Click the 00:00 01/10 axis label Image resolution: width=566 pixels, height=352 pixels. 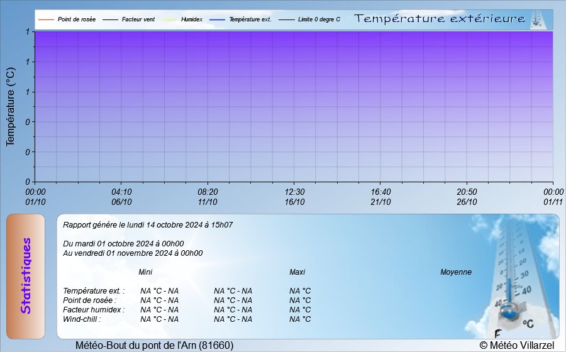(x=35, y=197)
